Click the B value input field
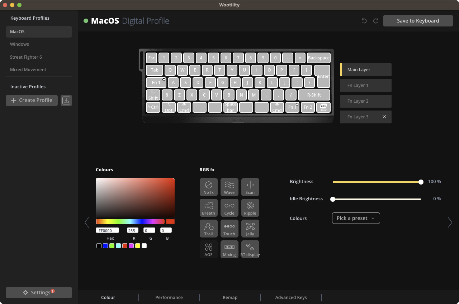The width and height of the screenshot is (459, 304). pos(166,231)
